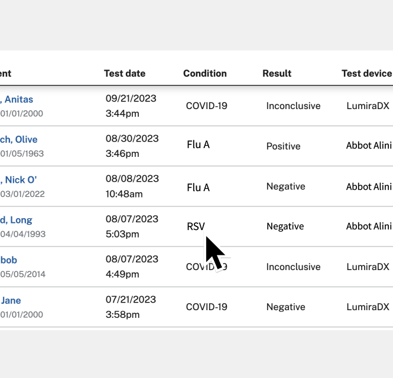Click Flu A condition in Nick O' row
The width and height of the screenshot is (393, 378).
pyautogui.click(x=198, y=188)
